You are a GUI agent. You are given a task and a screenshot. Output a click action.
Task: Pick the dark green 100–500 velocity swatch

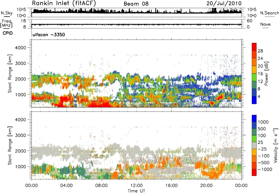coord(254,132)
